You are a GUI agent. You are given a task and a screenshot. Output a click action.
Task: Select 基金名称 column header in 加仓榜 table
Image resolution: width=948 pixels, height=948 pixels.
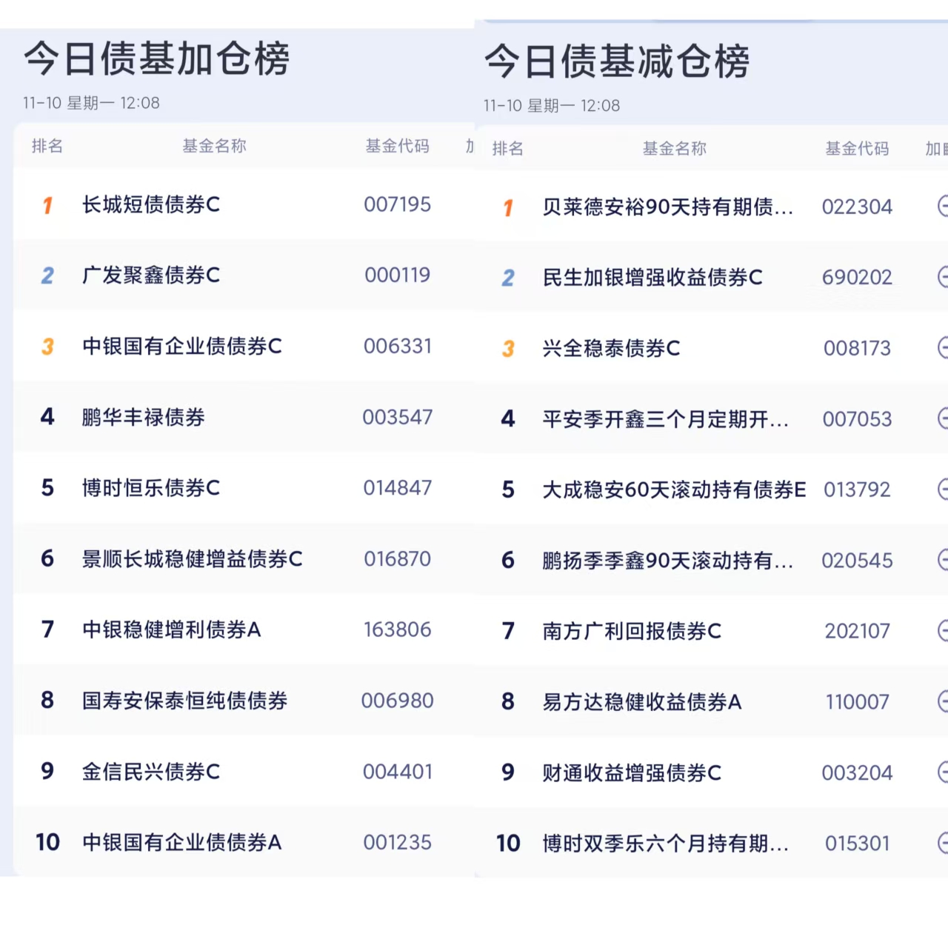215,146
